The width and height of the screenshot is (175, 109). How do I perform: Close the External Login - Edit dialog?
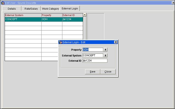coord(116,42)
